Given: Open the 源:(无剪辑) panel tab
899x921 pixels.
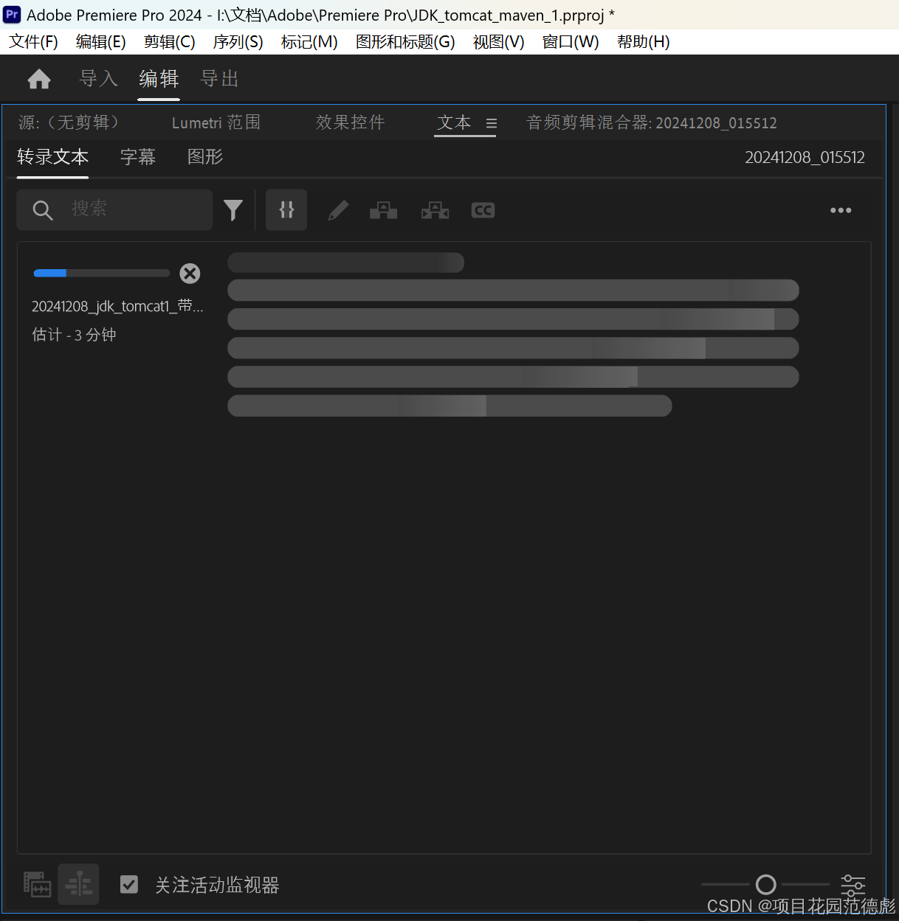Looking at the screenshot, I should coord(69,122).
